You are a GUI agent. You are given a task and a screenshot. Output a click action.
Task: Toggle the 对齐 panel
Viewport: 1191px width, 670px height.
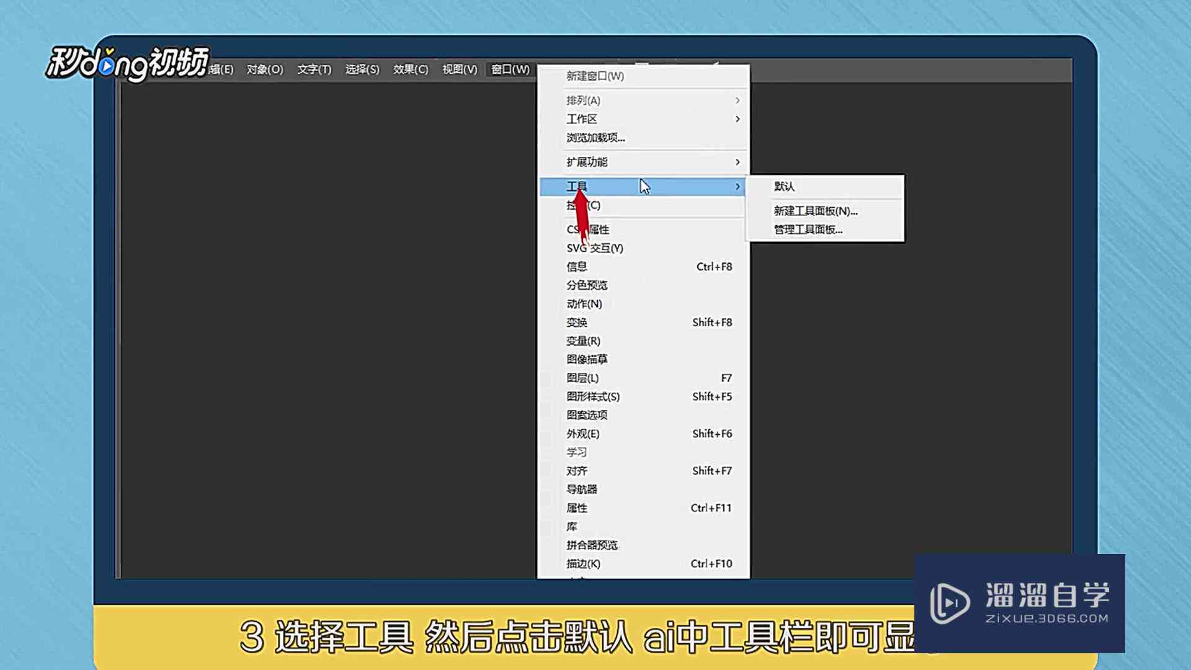click(644, 471)
